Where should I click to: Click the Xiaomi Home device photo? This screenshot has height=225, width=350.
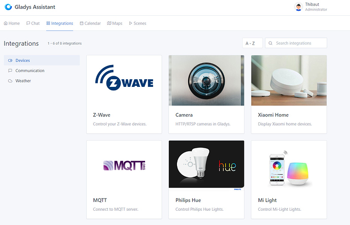tap(289, 80)
